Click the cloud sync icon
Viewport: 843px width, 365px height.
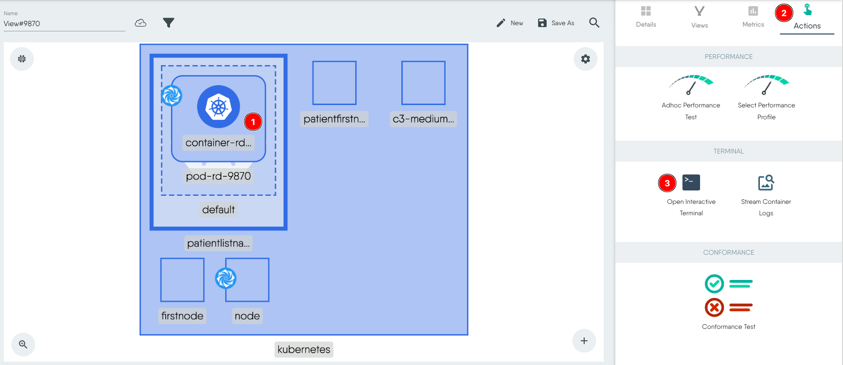pos(141,23)
